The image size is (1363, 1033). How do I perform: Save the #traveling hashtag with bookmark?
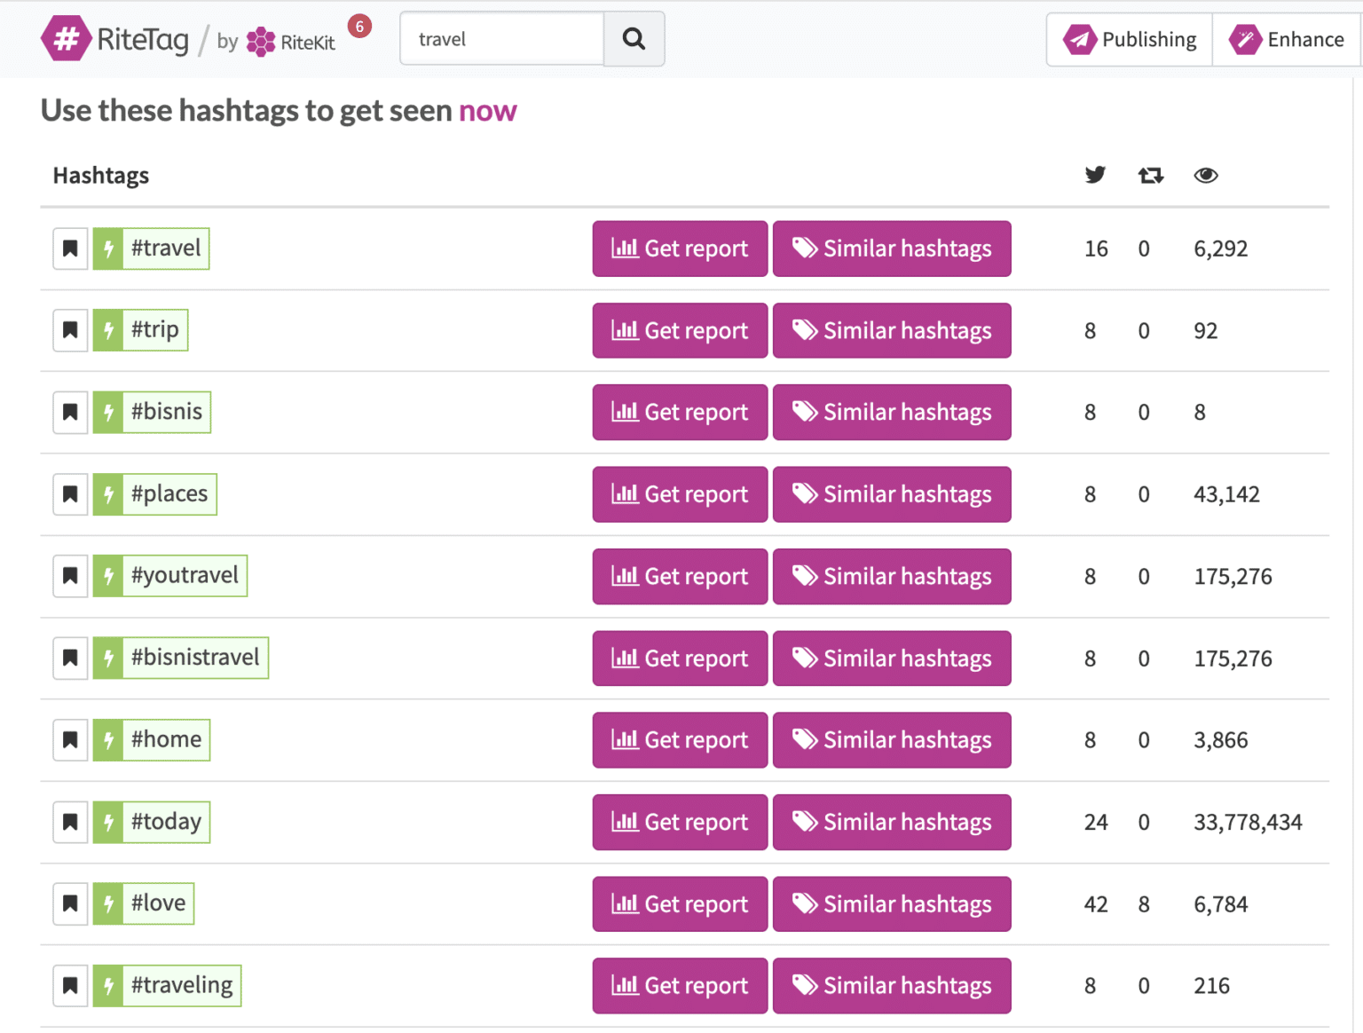(x=70, y=985)
